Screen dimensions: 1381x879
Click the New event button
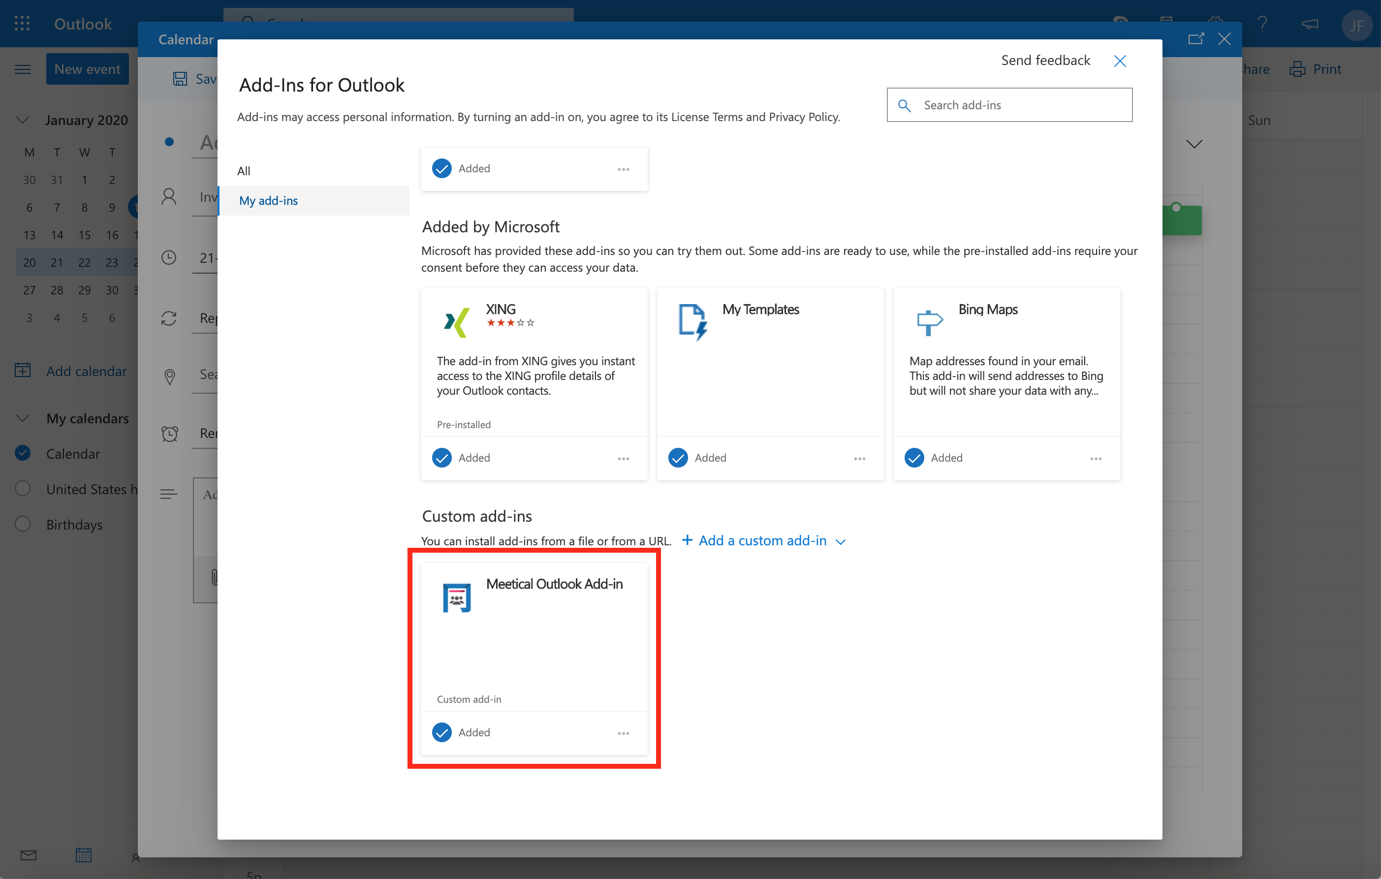point(87,69)
